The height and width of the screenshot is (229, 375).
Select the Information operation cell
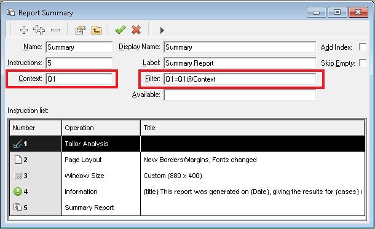point(101,192)
